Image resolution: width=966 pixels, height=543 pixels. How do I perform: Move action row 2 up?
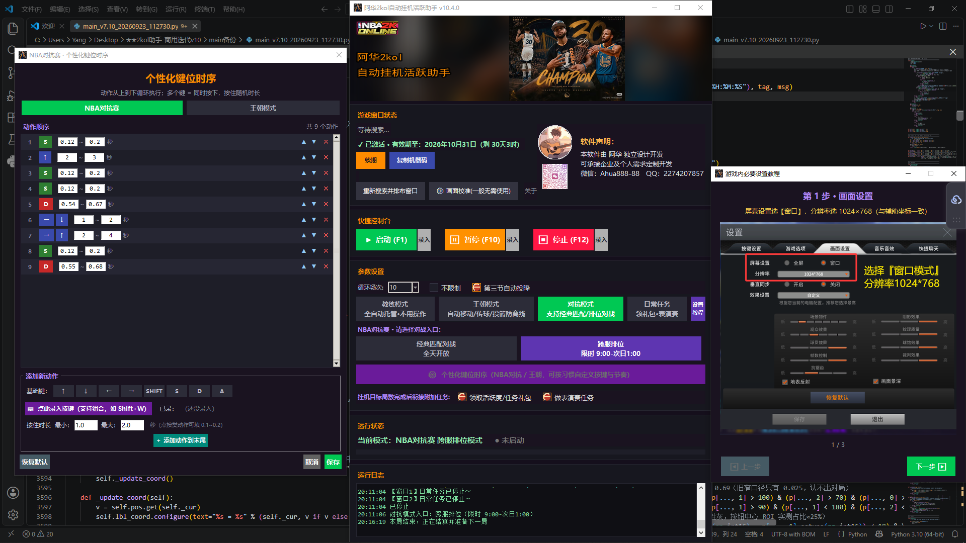(304, 157)
